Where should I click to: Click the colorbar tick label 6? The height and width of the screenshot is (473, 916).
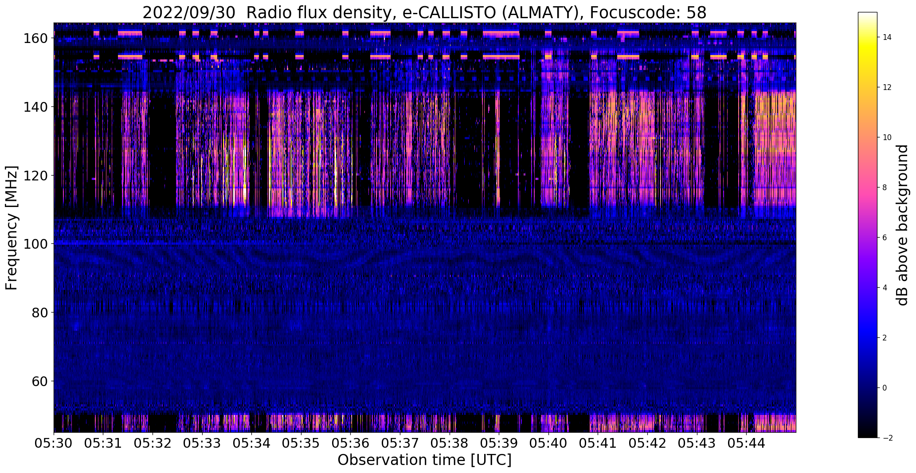point(885,238)
